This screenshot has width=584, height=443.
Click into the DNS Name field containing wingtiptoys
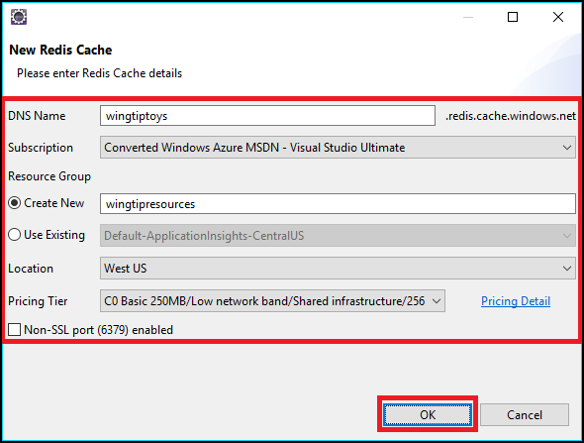pyautogui.click(x=267, y=116)
